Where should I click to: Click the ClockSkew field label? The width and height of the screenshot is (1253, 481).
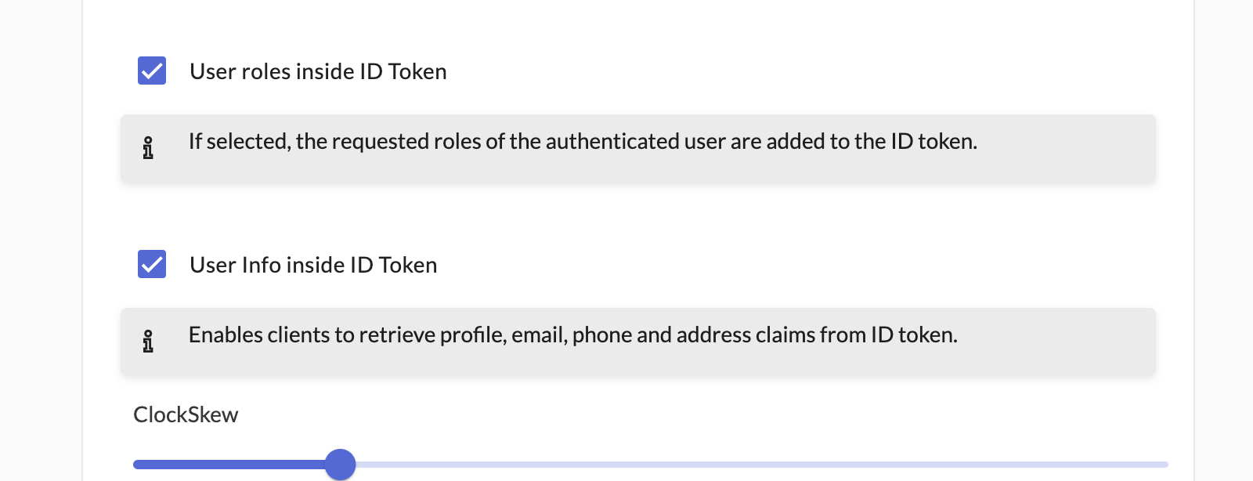186,414
